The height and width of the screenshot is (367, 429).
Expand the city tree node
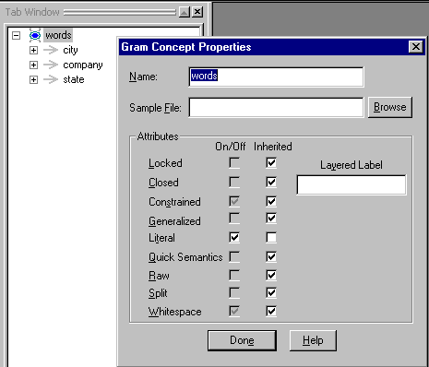(33, 50)
